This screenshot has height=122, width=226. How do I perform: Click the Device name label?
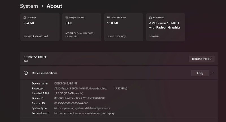click(40, 84)
